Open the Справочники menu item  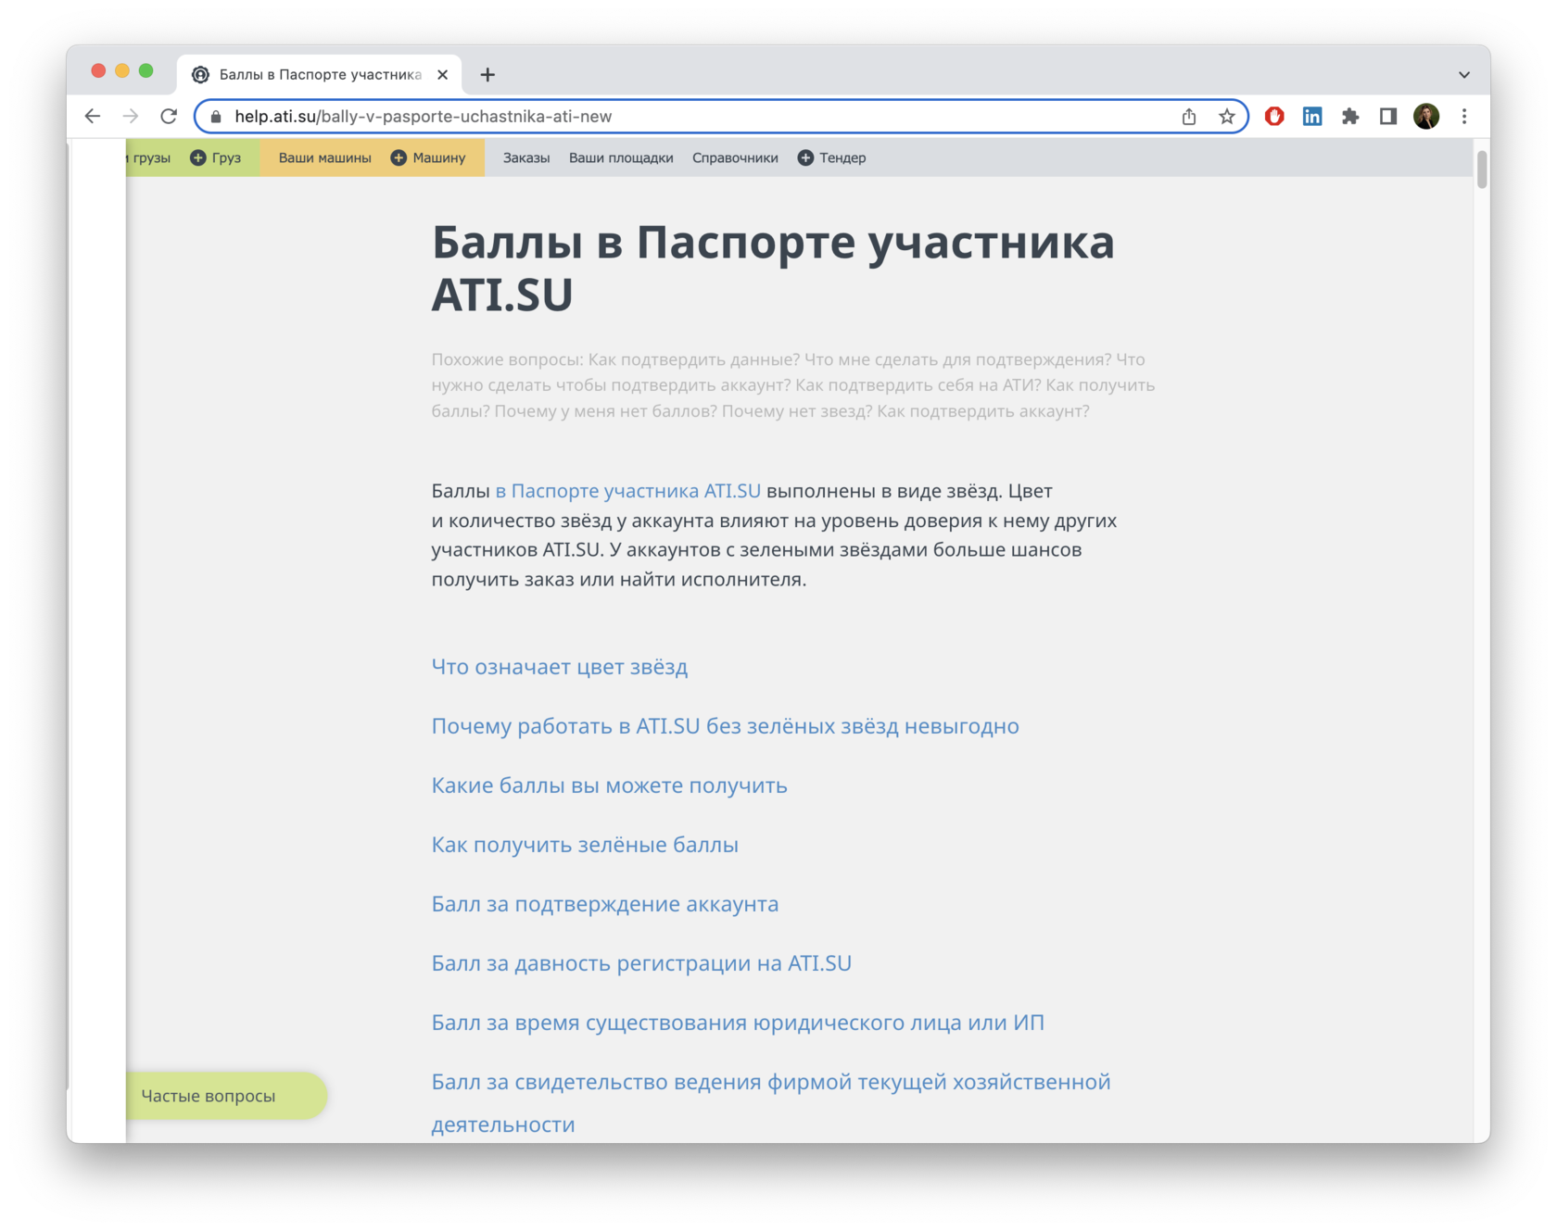735,158
